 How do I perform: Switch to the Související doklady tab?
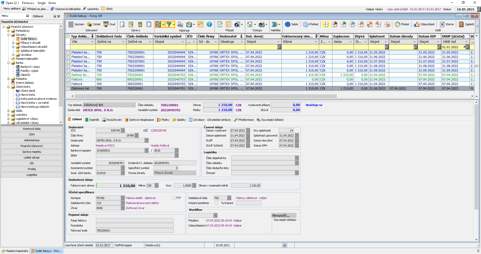point(270,120)
